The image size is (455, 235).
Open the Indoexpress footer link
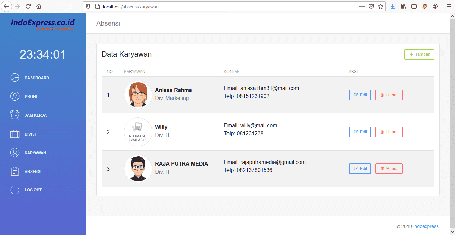point(426,226)
